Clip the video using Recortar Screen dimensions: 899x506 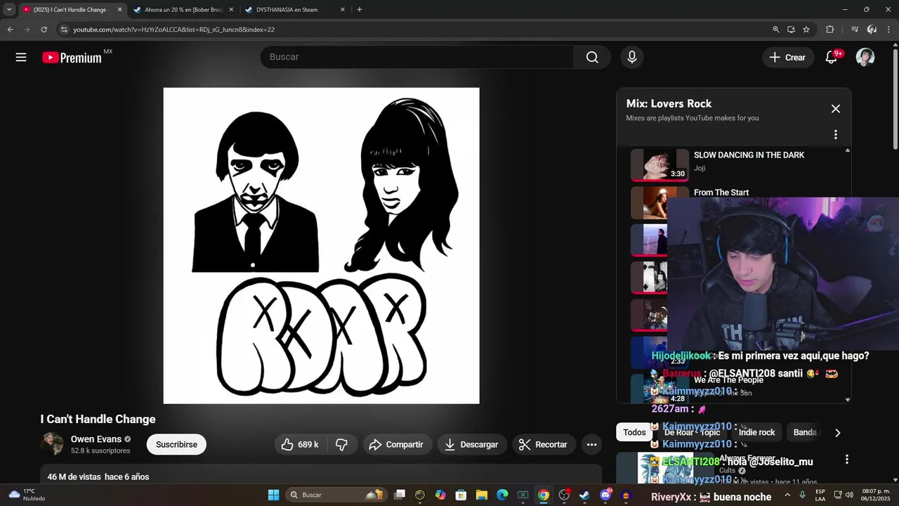pos(543,444)
